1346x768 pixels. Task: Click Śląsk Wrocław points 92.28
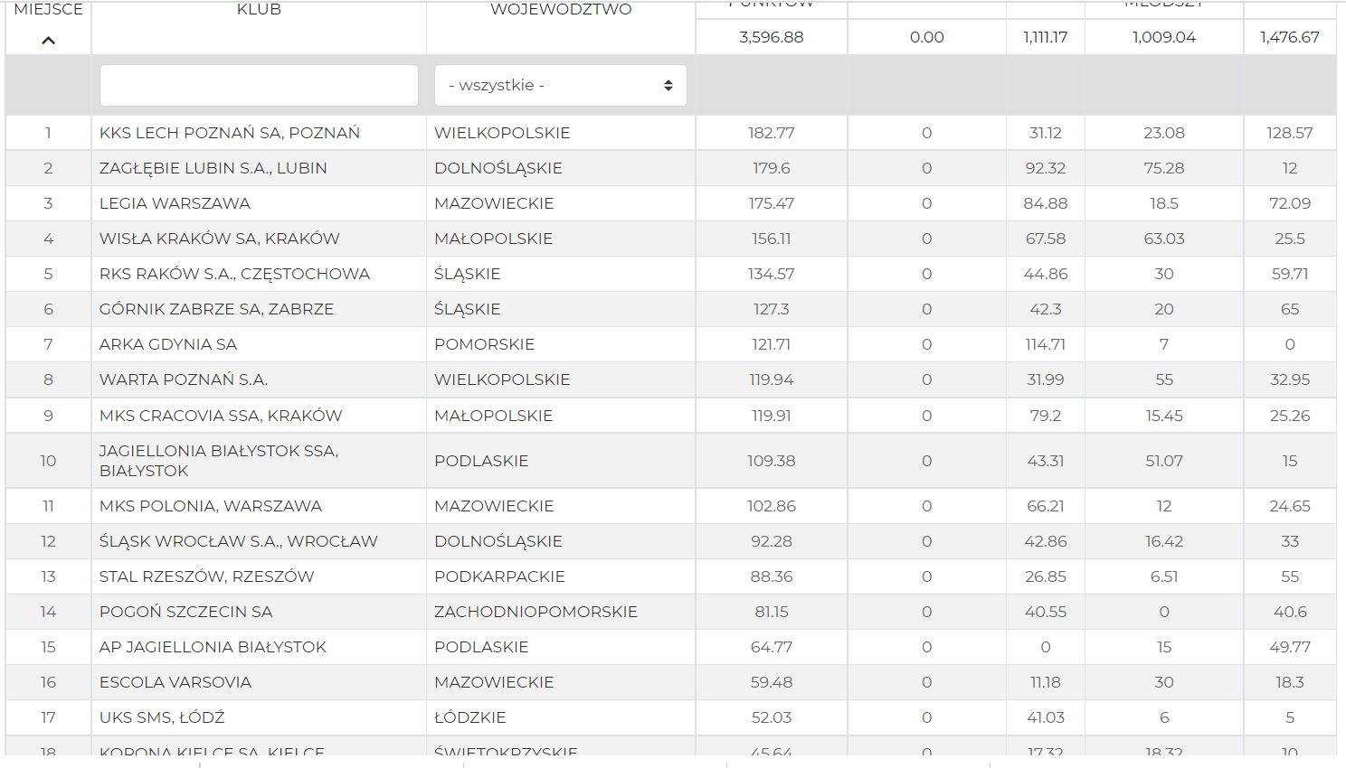tap(772, 541)
